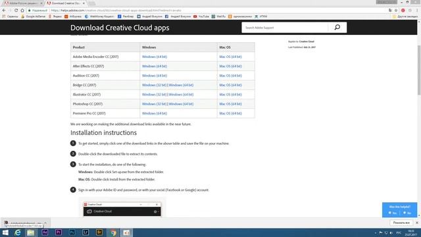
Task: Launch Internet Explorer from the taskbar
Action: (x=18, y=232)
